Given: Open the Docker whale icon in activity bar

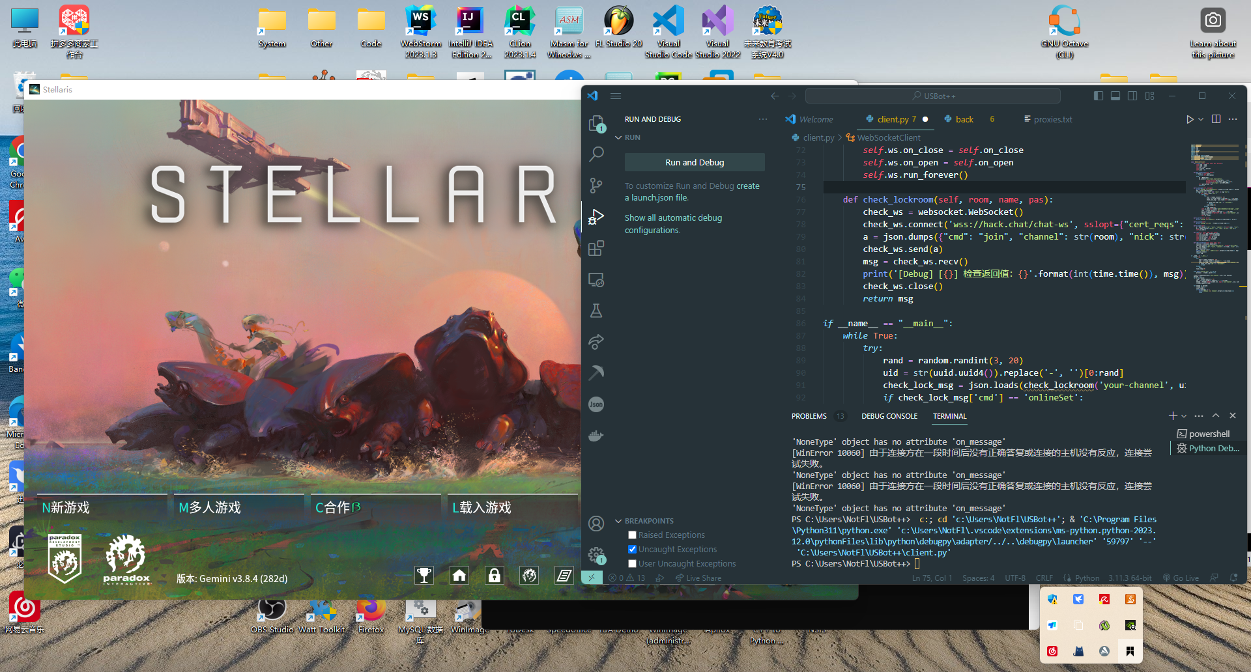Looking at the screenshot, I should coord(596,436).
